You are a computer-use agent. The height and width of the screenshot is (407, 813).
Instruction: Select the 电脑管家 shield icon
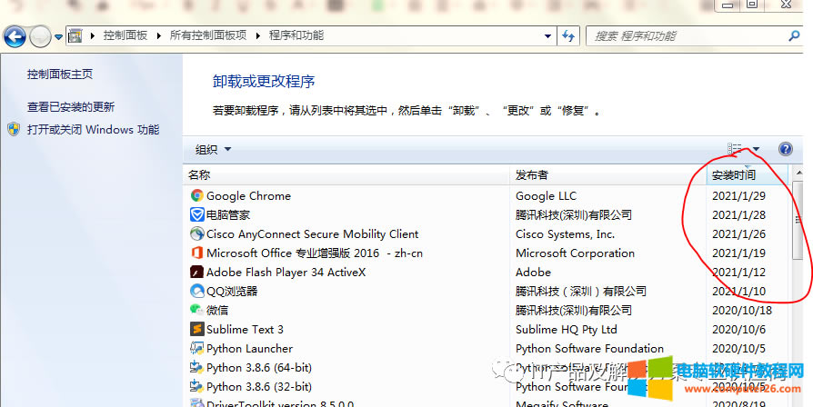[196, 214]
